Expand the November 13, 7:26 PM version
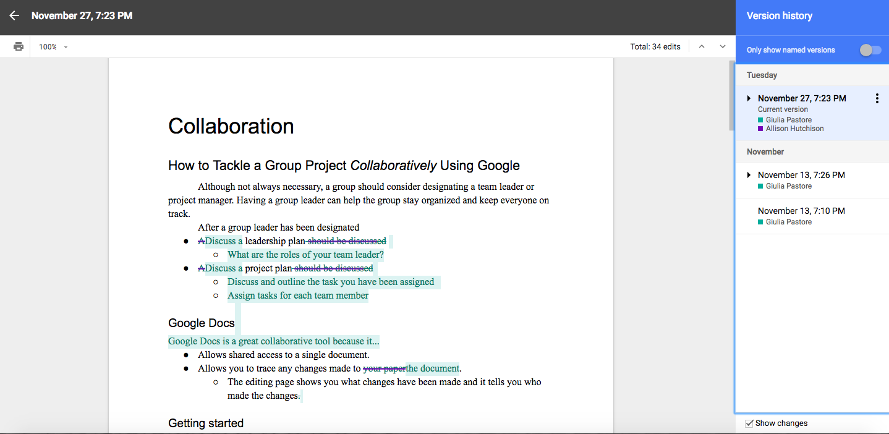 tap(749, 175)
